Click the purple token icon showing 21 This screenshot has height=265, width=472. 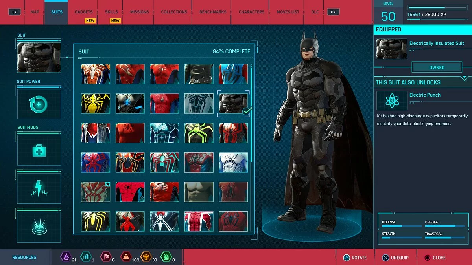tap(65, 257)
